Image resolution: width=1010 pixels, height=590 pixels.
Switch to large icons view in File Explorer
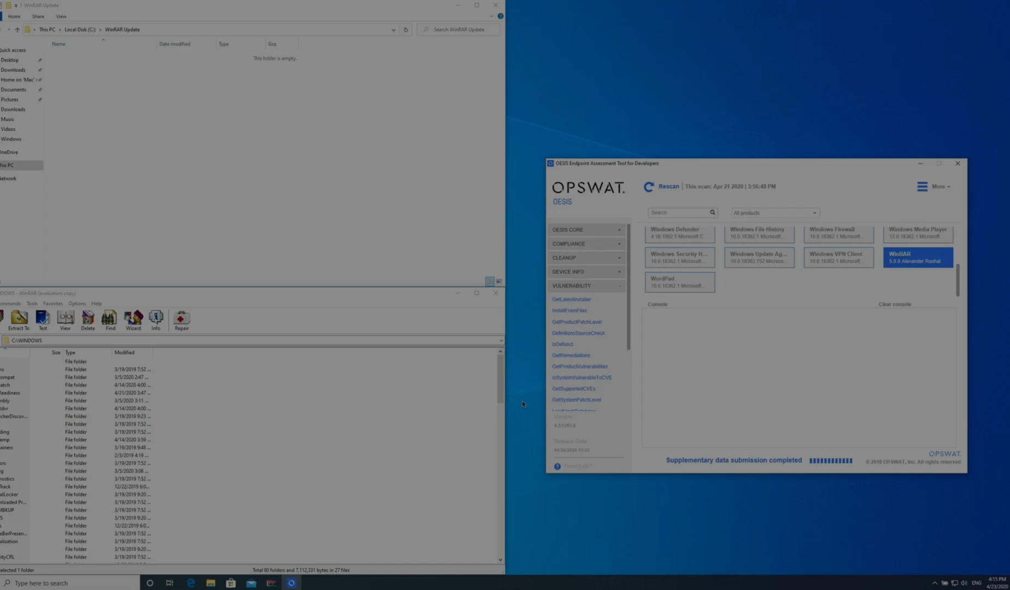point(499,281)
